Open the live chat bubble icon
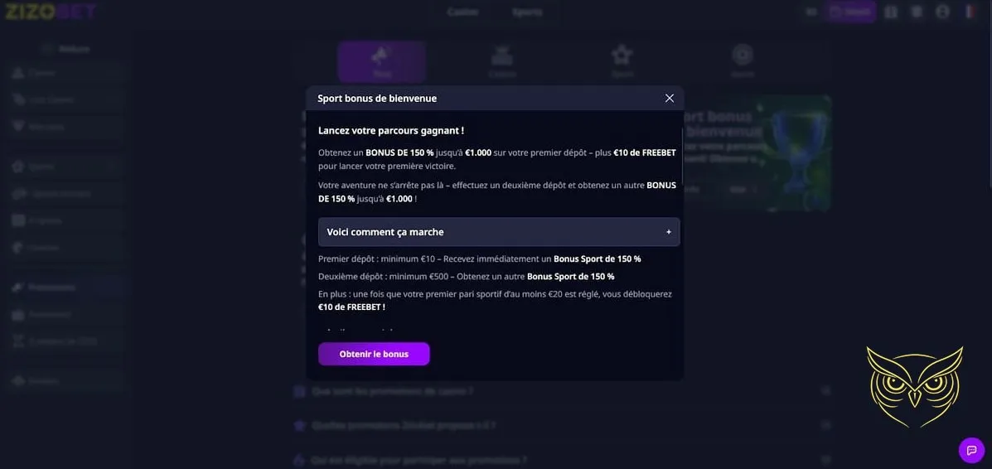 tap(971, 450)
